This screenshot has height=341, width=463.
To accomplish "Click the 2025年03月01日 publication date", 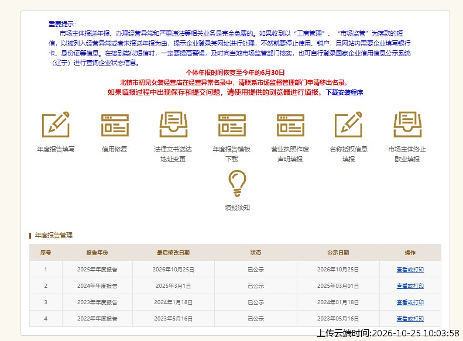I will coord(338,286).
